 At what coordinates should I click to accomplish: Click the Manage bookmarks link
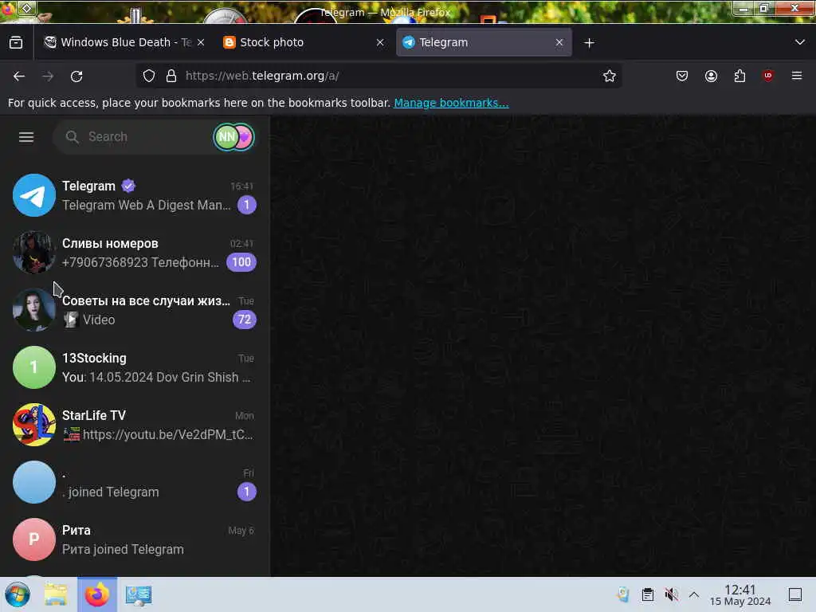point(451,103)
